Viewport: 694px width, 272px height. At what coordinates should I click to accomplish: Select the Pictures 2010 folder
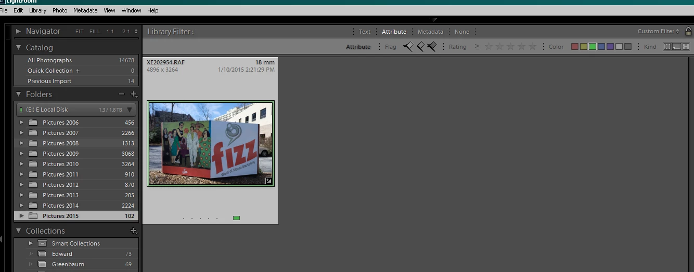point(76,164)
